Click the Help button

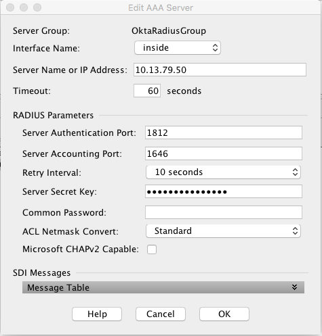click(97, 314)
